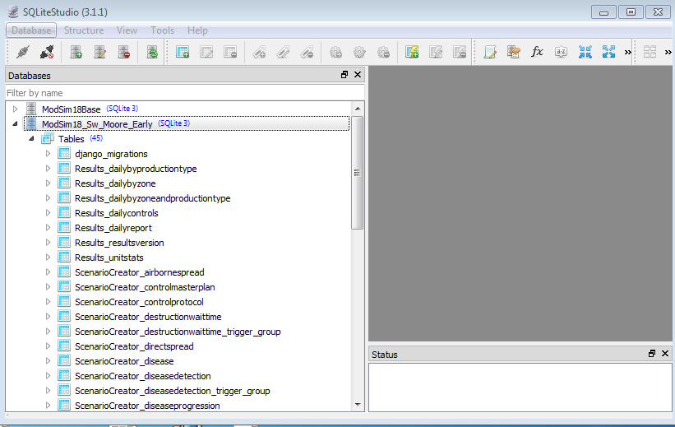Add a new database
675x427 pixels.
point(76,53)
